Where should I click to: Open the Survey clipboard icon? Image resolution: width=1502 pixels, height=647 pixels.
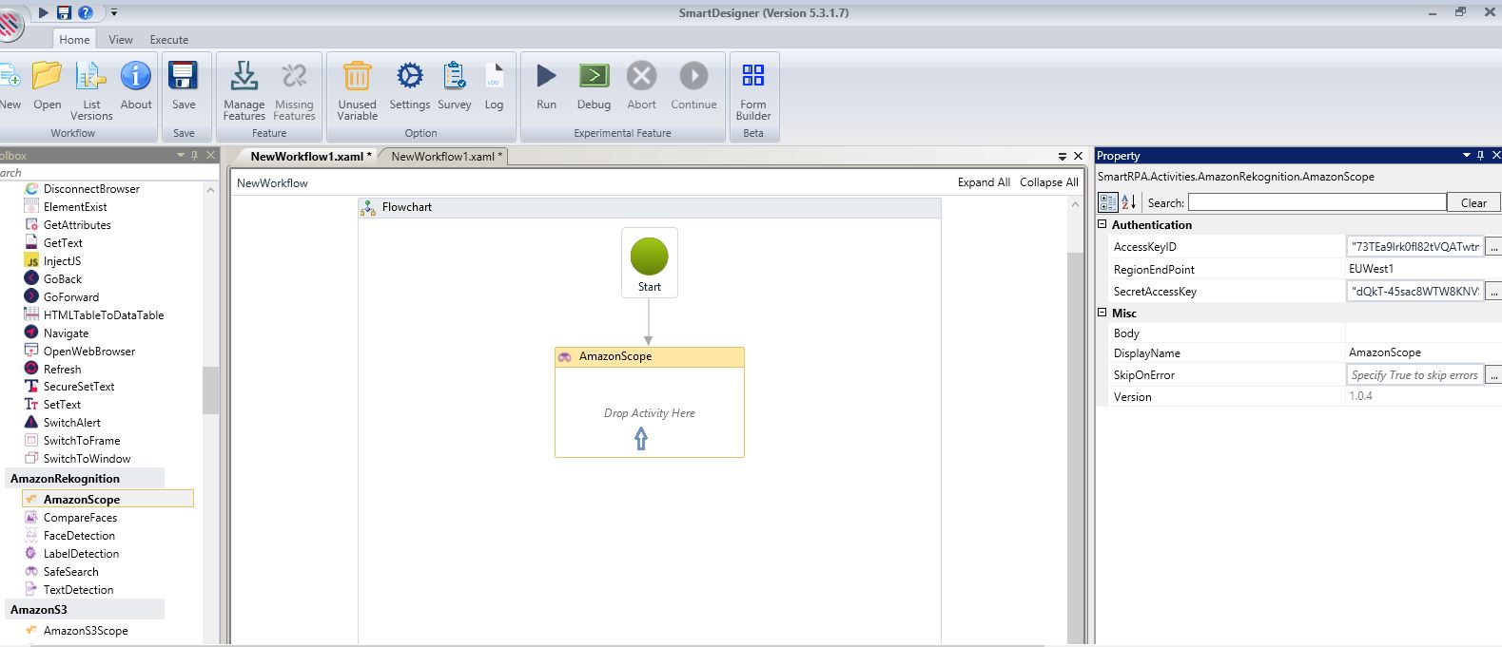pyautogui.click(x=454, y=78)
